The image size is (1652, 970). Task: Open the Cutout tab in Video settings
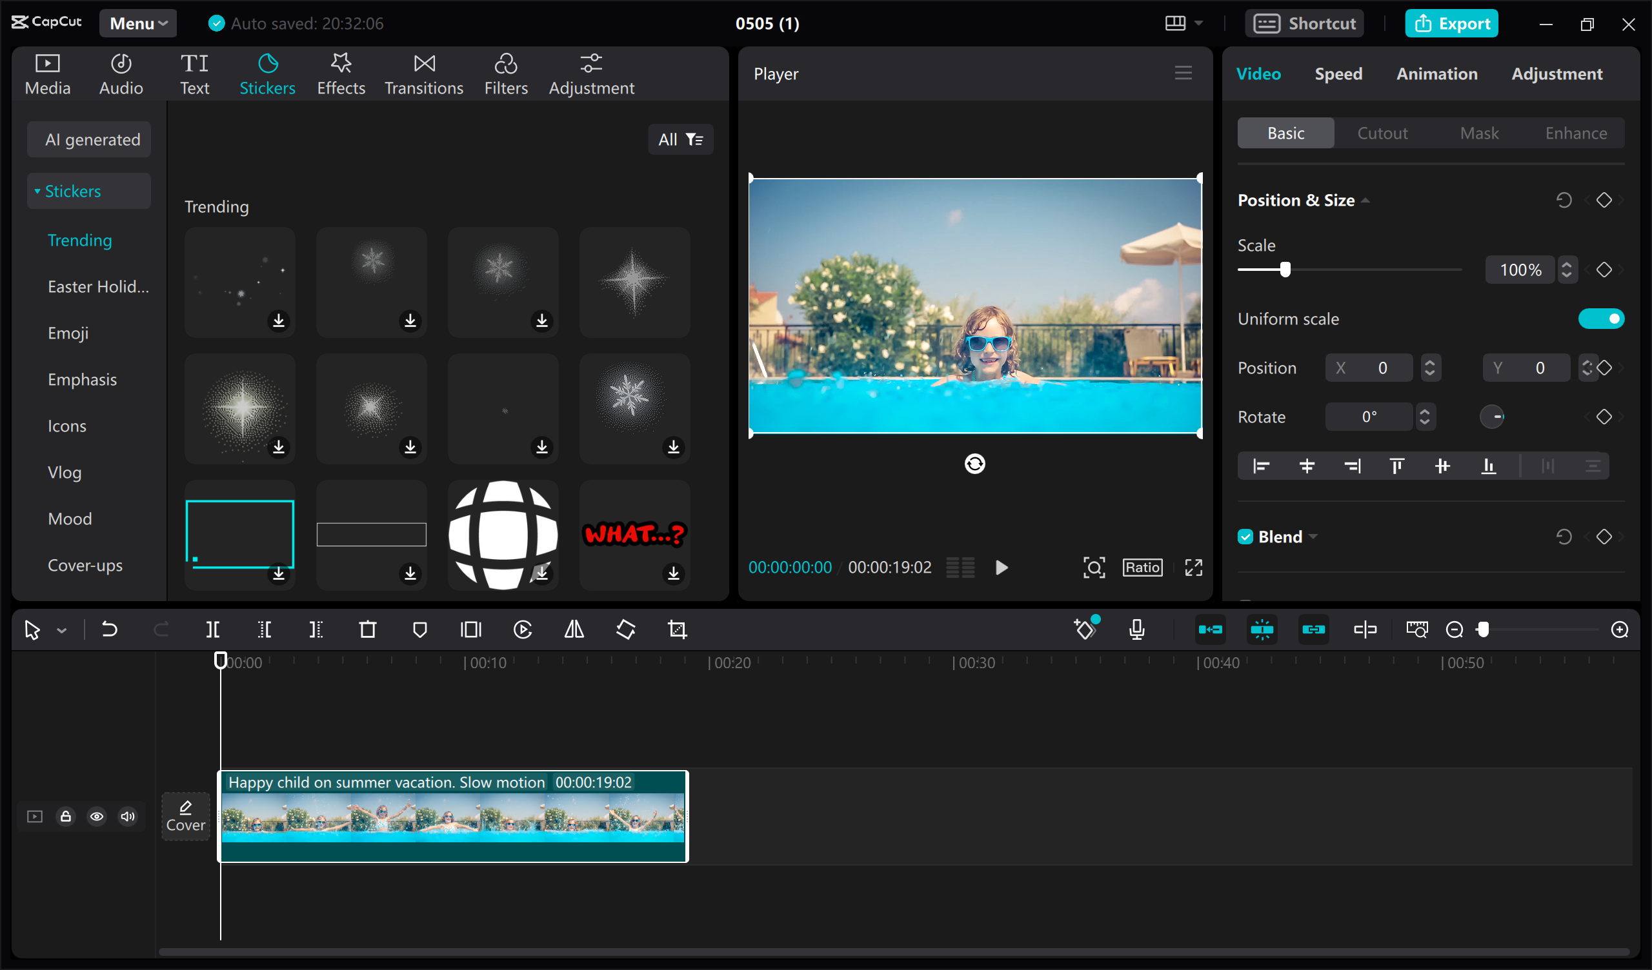click(x=1382, y=133)
